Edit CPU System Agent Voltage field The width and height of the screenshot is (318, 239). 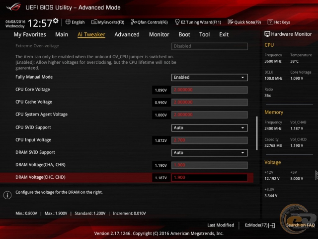(x=209, y=115)
